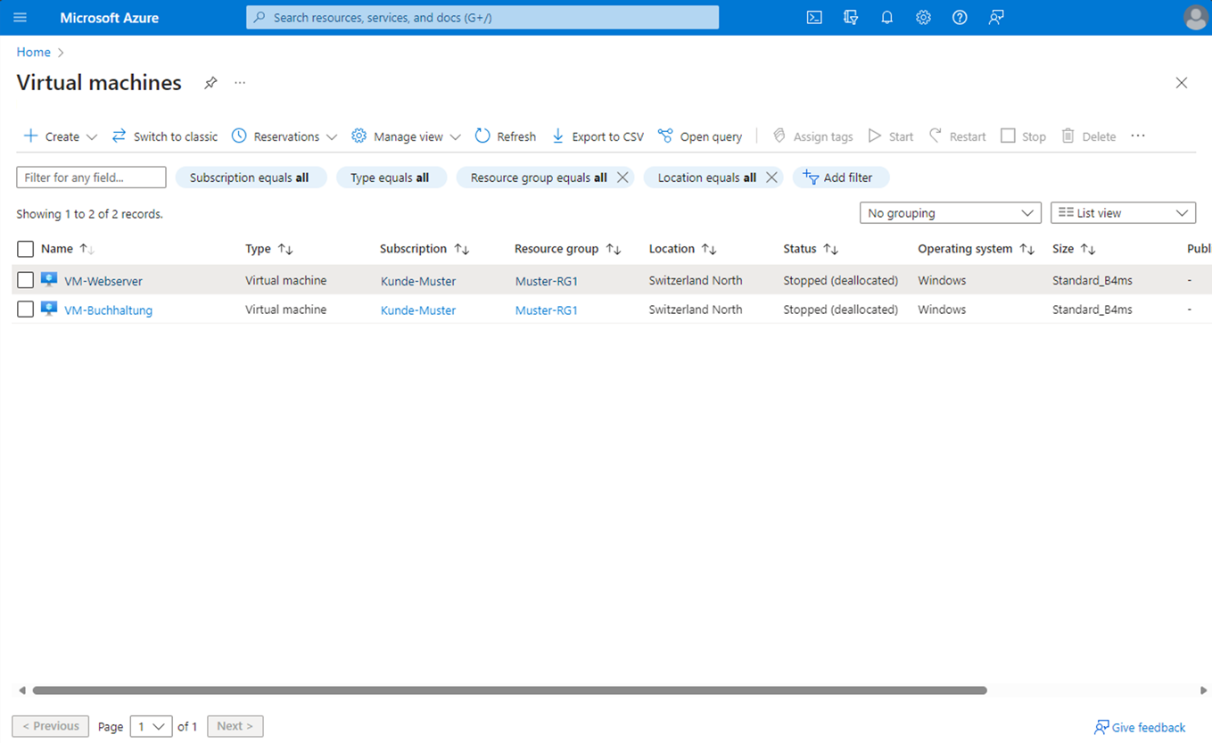1212x743 pixels.
Task: Focus the Filter for any field box
Action: 91,177
